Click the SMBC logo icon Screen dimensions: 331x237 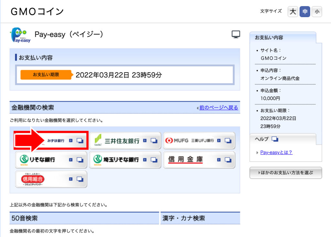click(x=98, y=140)
